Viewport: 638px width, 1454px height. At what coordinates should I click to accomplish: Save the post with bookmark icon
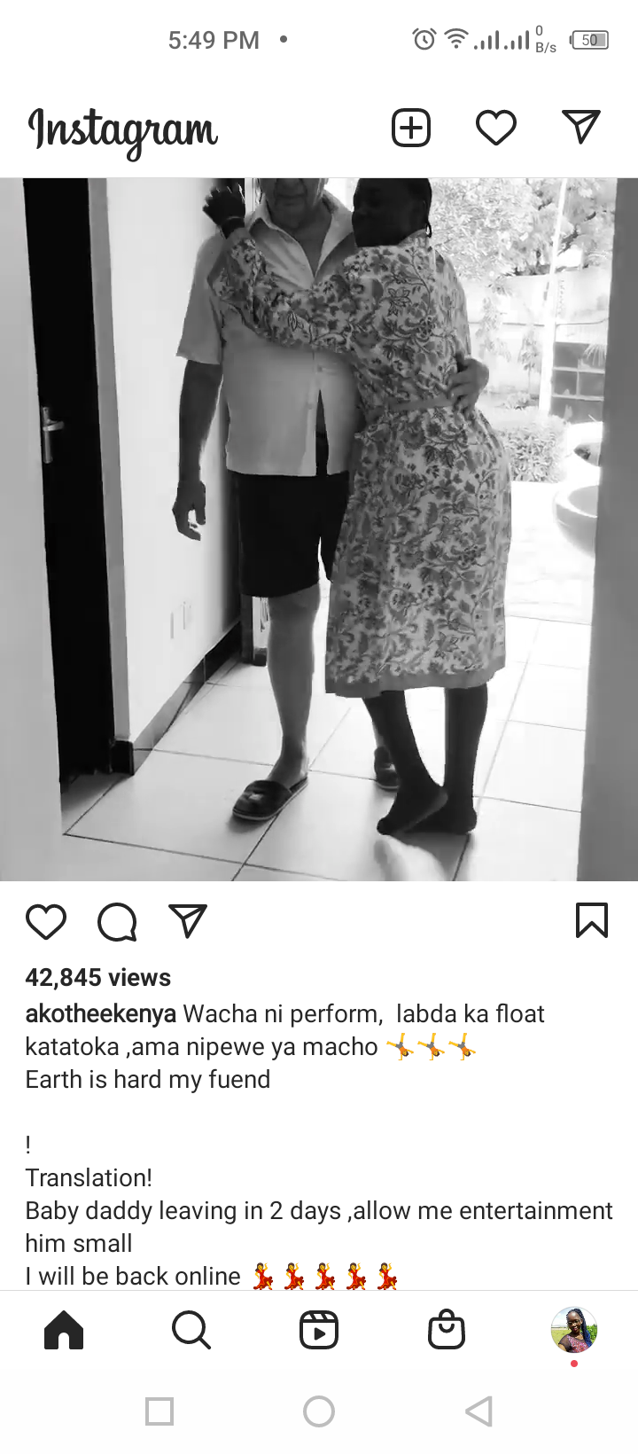click(592, 920)
